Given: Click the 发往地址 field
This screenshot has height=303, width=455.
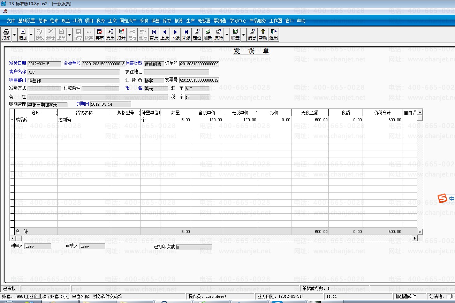Looking at the screenshot, I should pos(176,72).
